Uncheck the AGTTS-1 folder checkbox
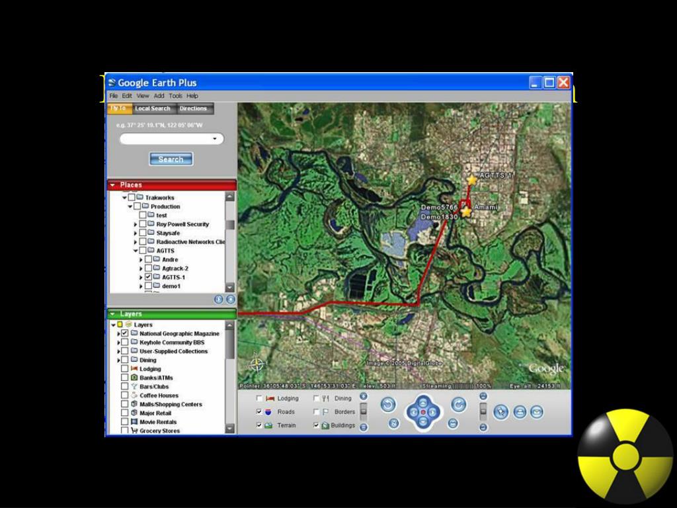 pyautogui.click(x=149, y=277)
